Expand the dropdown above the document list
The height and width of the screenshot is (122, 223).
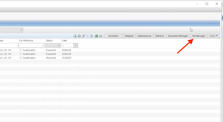point(21,30)
